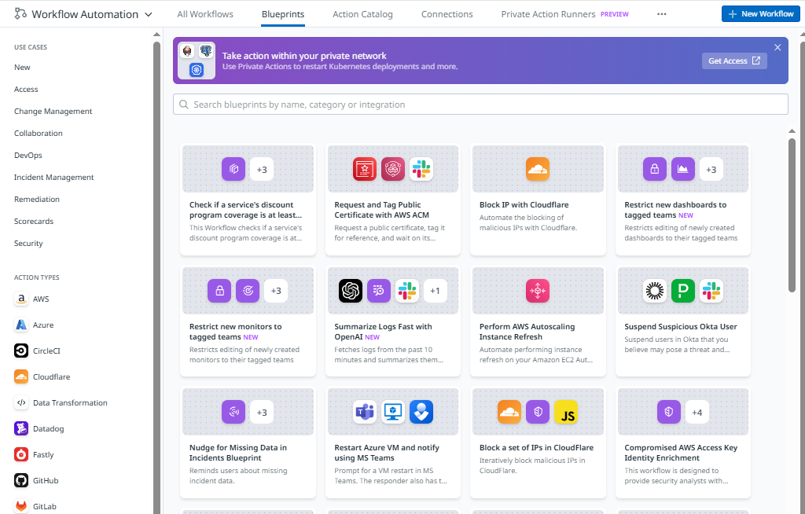Click lock icon on Restrict new monitors card
Image resolution: width=805 pixels, height=514 pixels.
click(x=219, y=291)
